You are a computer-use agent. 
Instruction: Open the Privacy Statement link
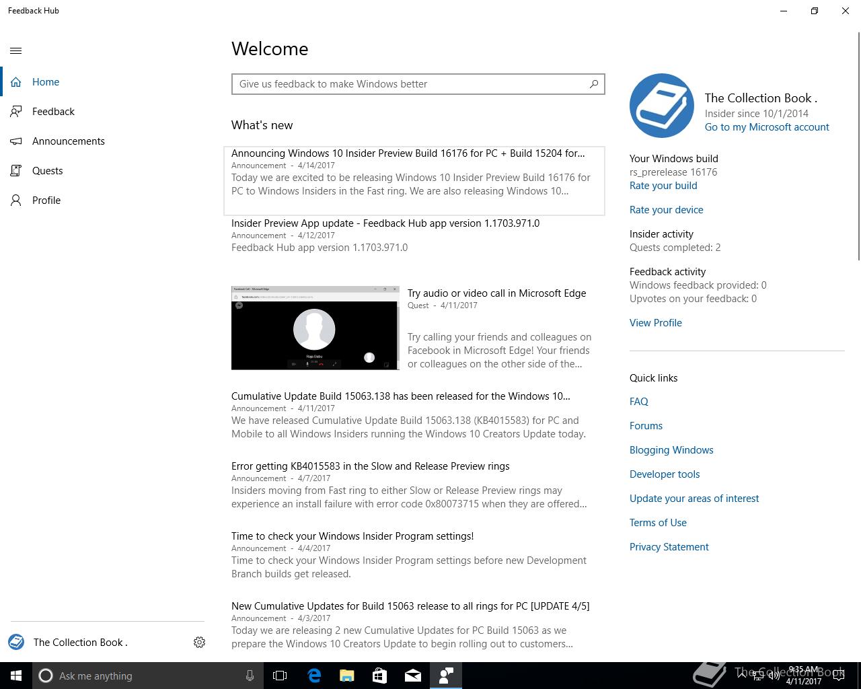pos(669,547)
